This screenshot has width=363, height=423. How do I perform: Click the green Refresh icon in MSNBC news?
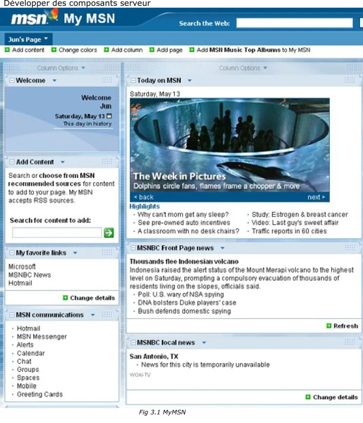(329, 326)
